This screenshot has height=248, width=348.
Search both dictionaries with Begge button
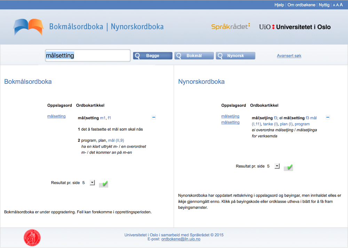tap(152, 56)
